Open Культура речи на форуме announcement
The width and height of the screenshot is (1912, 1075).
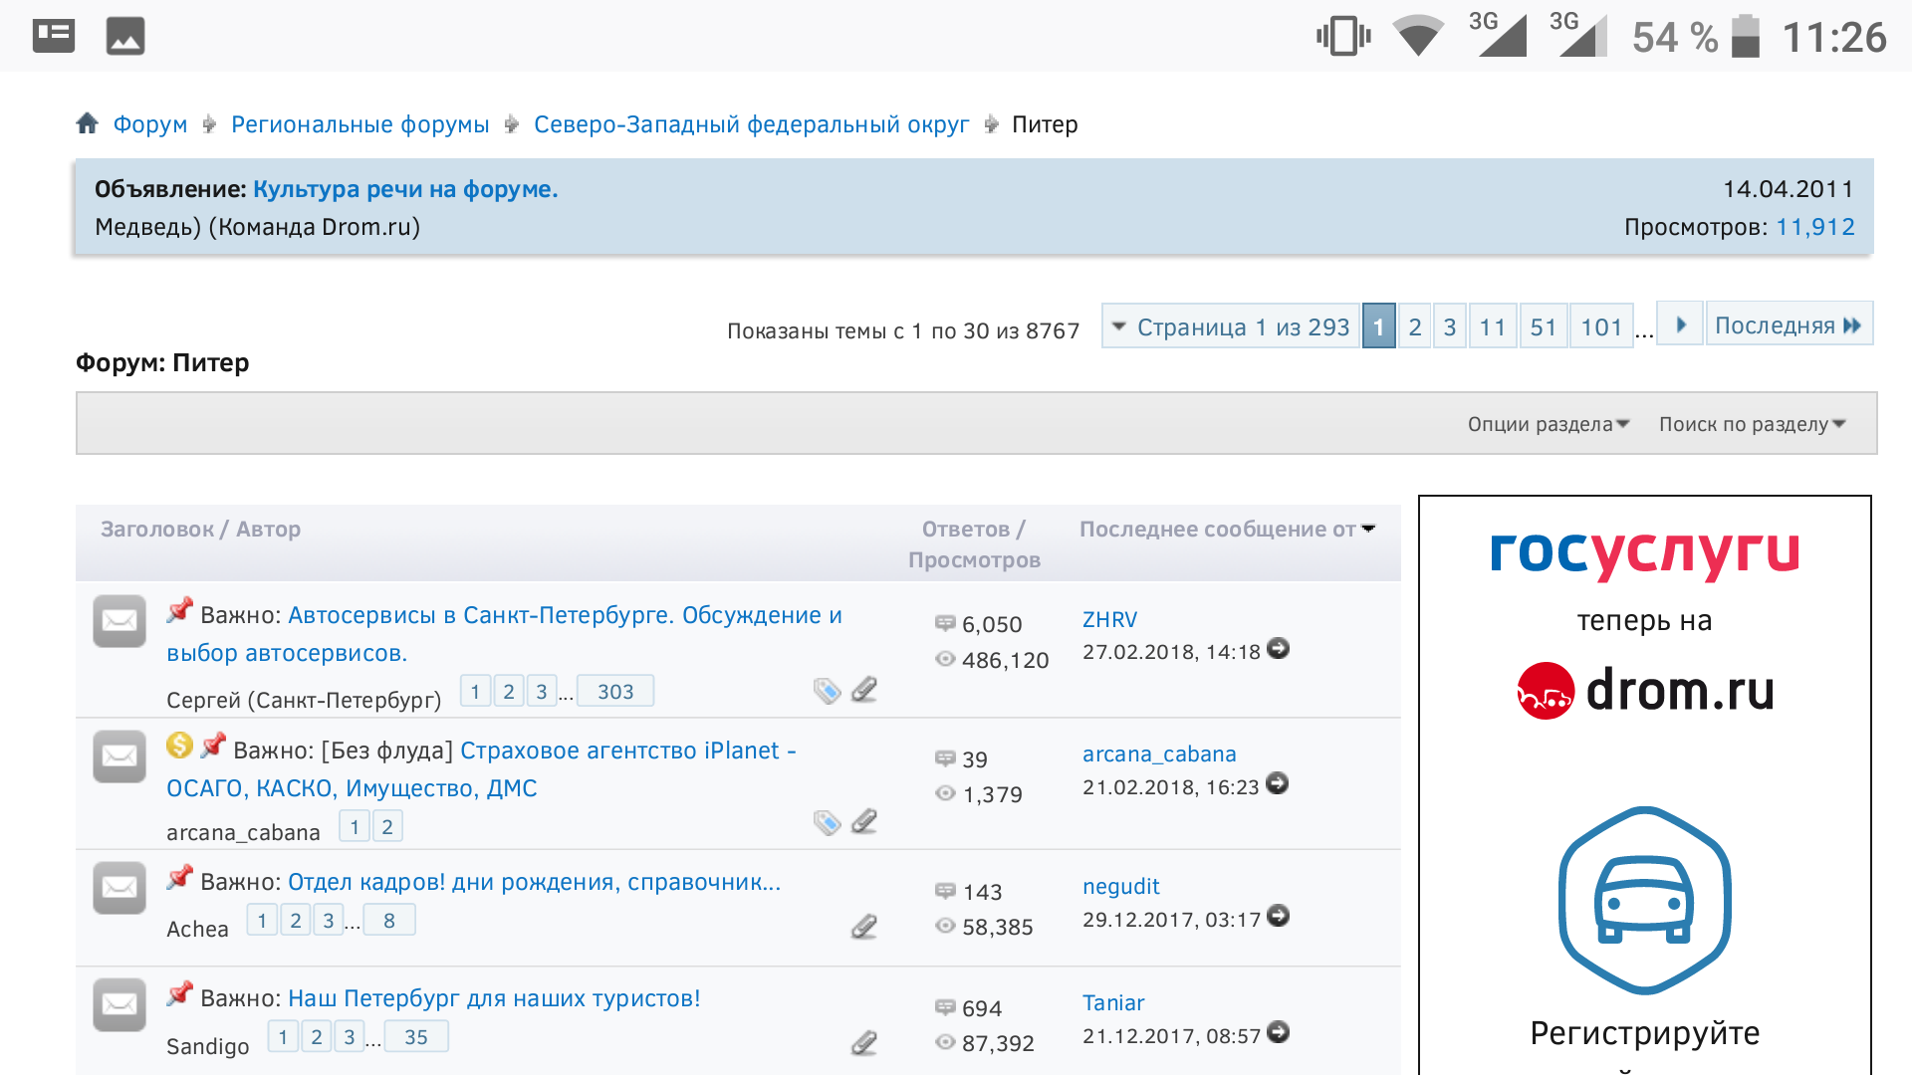405,189
